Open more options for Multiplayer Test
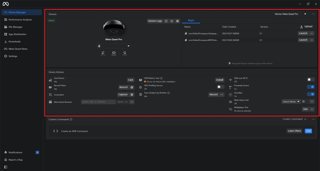This screenshot has width=320, height=171. (x=312, y=109)
